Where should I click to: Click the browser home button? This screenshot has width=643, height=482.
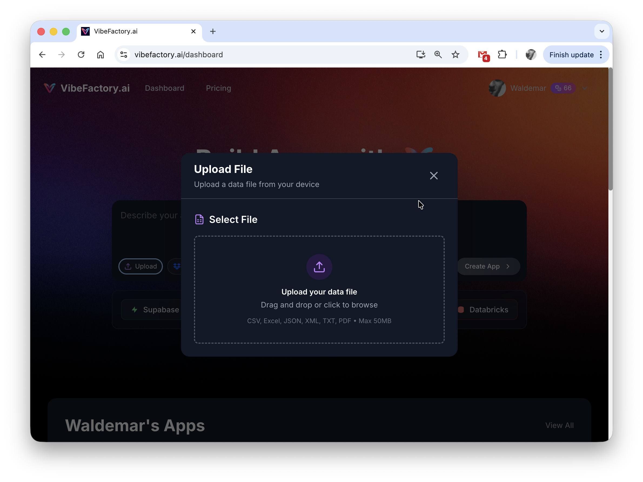(x=100, y=55)
